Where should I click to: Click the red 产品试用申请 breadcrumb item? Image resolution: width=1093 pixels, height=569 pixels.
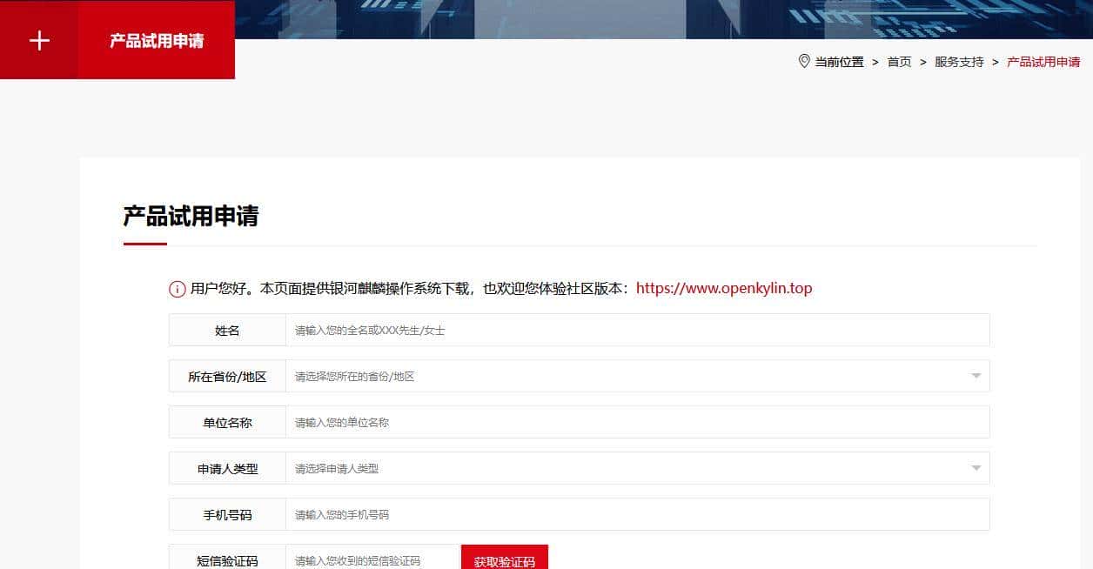tap(1043, 62)
